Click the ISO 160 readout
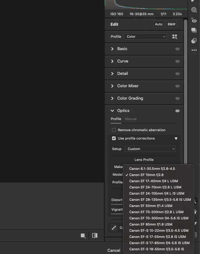This screenshot has width=200, height=254. (x=117, y=14)
